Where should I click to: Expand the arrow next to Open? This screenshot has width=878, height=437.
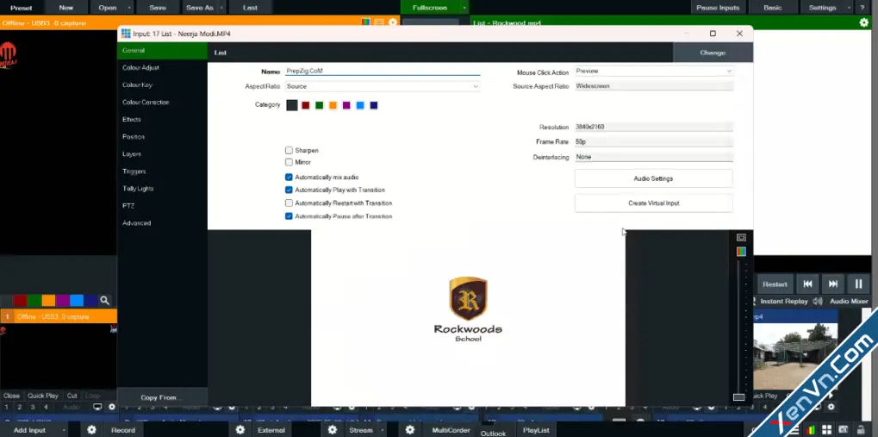pyautogui.click(x=130, y=8)
